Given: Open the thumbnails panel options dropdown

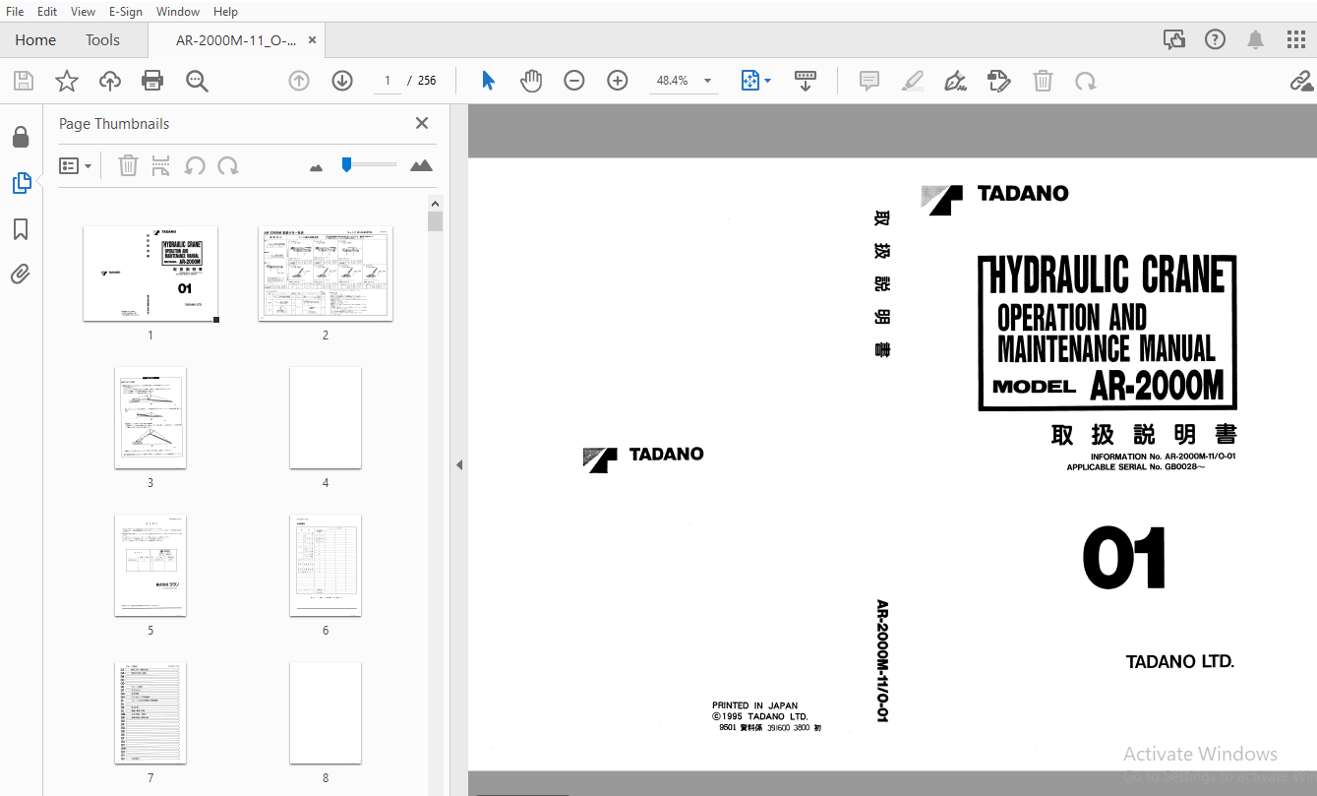Looking at the screenshot, I should click(76, 165).
